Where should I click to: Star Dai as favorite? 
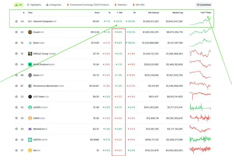click(17, 150)
